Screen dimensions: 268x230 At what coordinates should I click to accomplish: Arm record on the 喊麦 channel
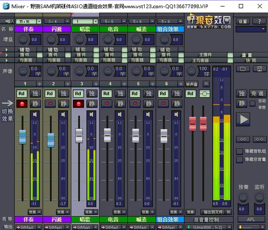click(x=135, y=104)
